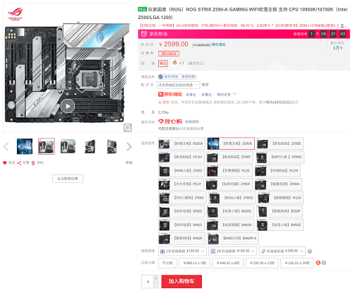353x291 pixels.
Task: Click the gray help question-mark beside 标准版安装
Action: pyautogui.click(x=310, y=251)
